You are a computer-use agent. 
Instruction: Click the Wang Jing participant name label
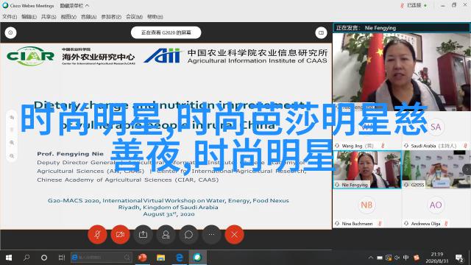[358, 146]
